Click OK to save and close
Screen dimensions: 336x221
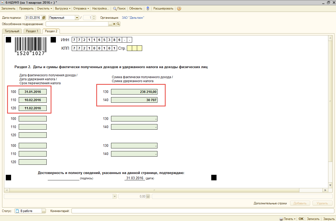(301, 219)
